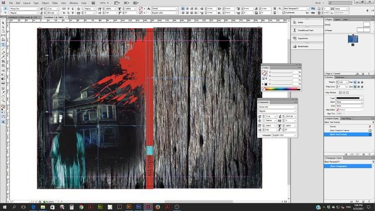Viewport: 375px width, 211px height.
Task: Open the Layout menu
Action: tap(26, 3)
